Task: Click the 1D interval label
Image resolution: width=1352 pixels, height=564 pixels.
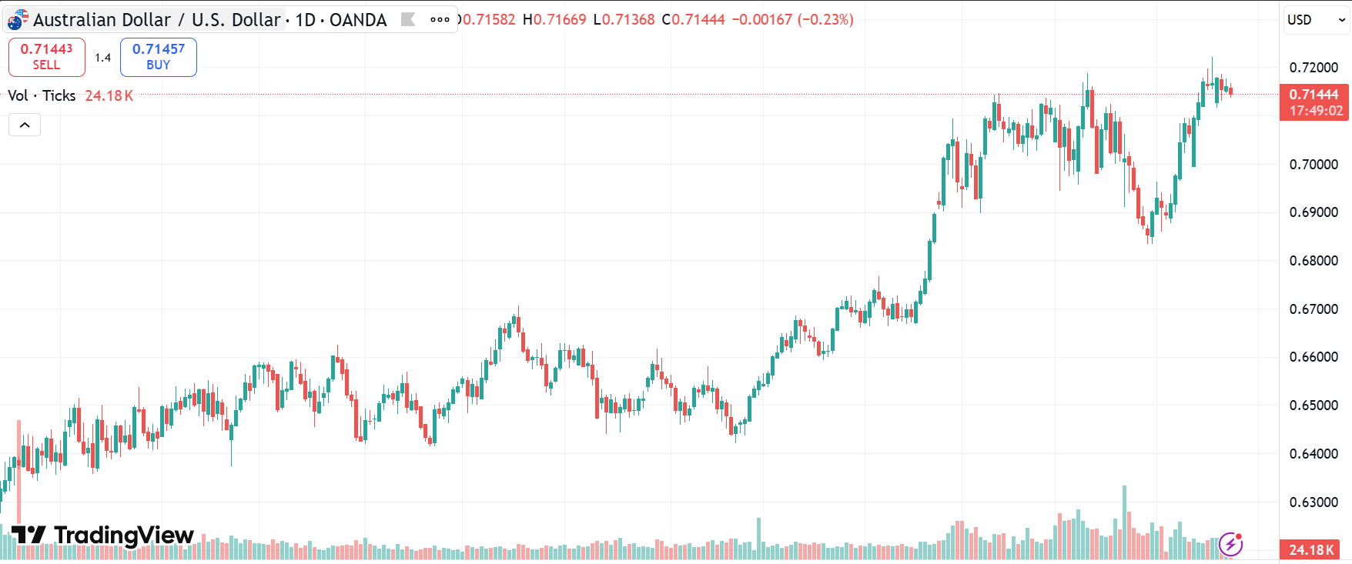Action: point(306,20)
